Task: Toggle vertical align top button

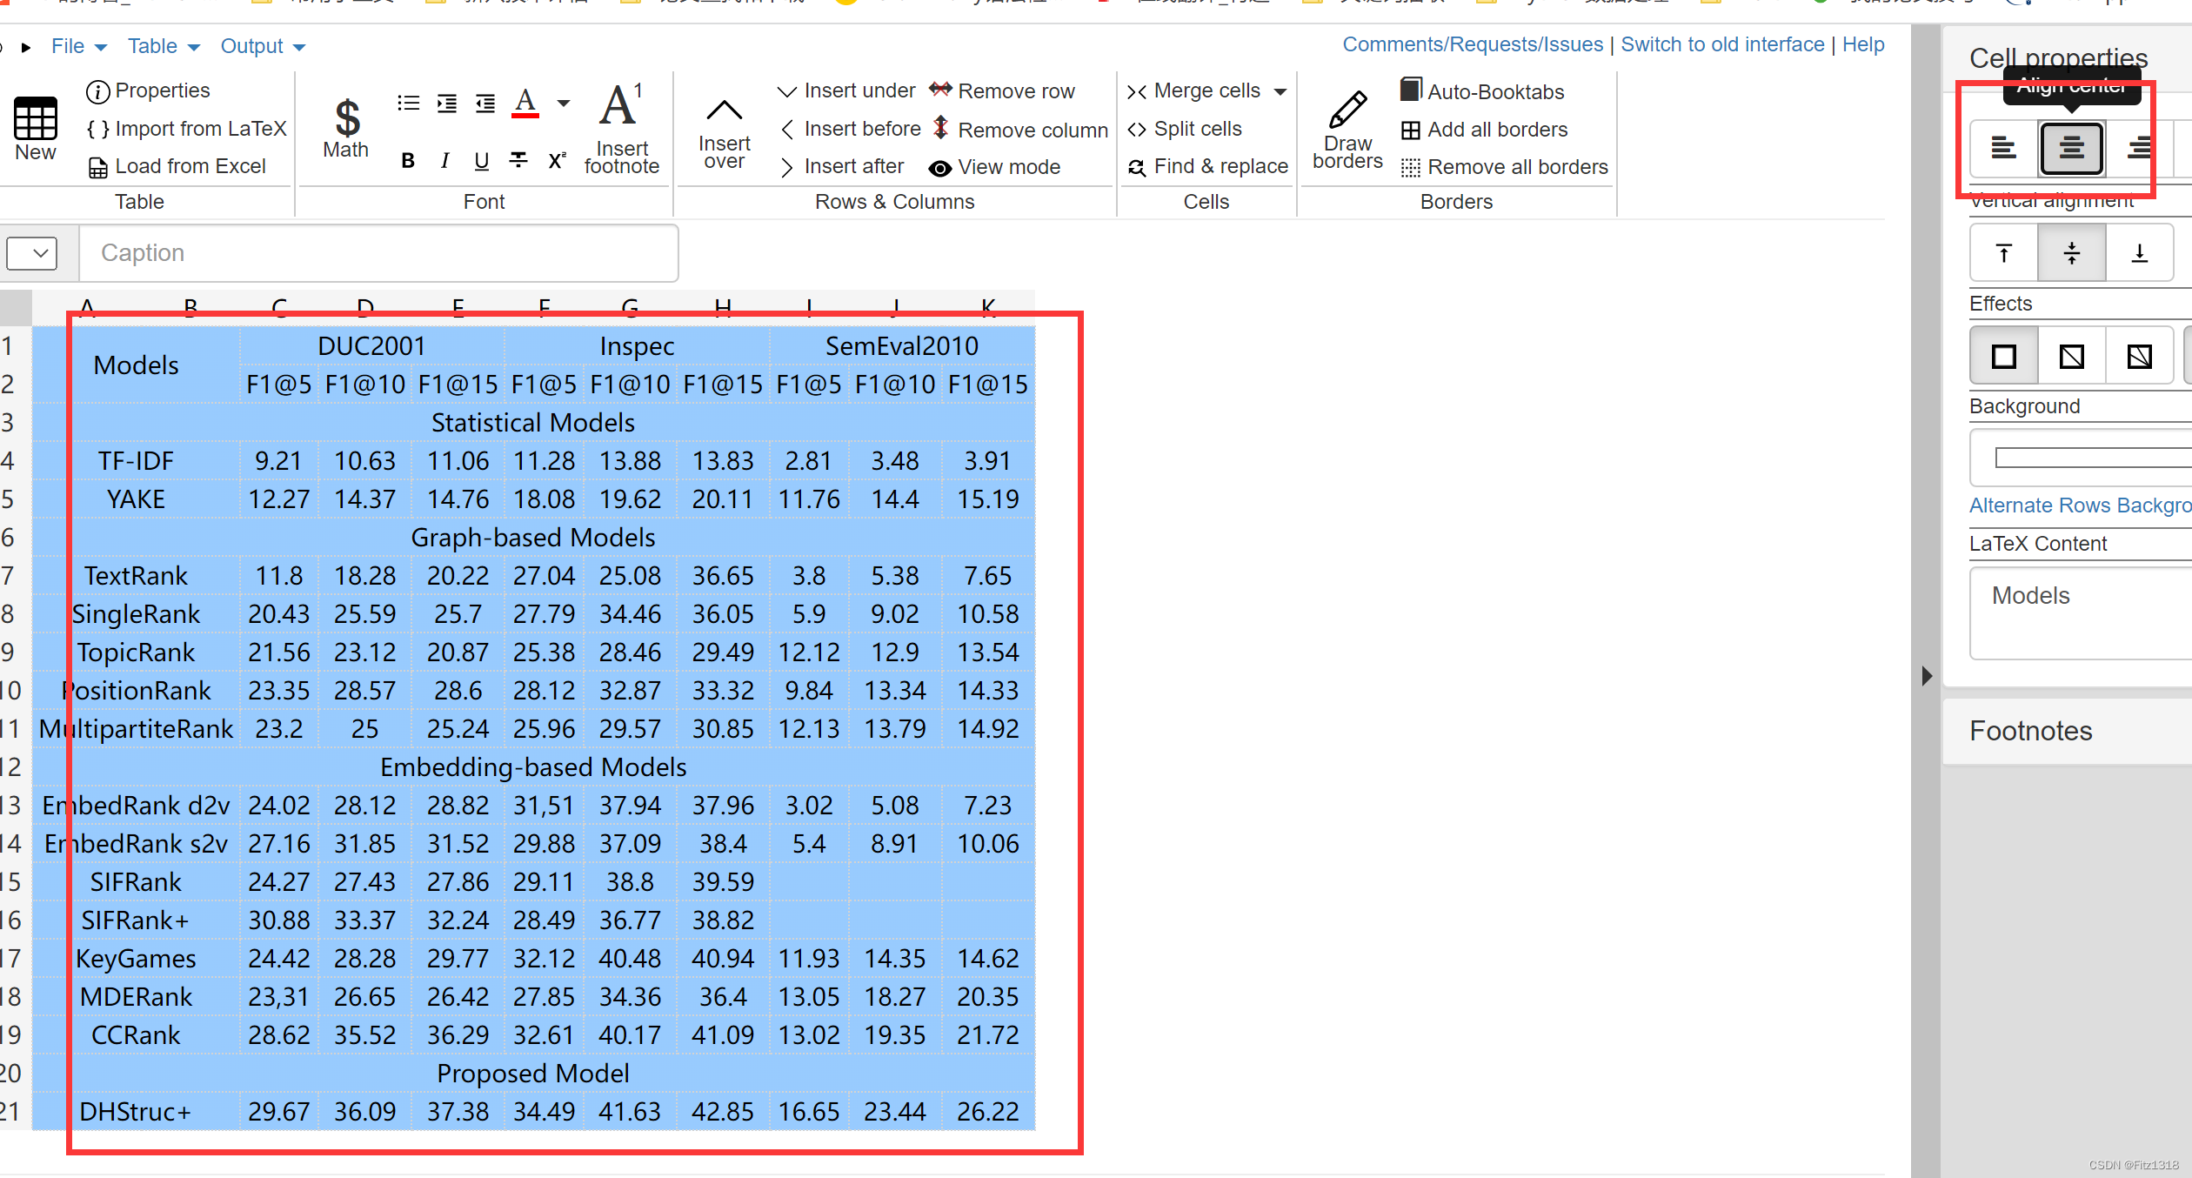Action: pyautogui.click(x=2004, y=253)
